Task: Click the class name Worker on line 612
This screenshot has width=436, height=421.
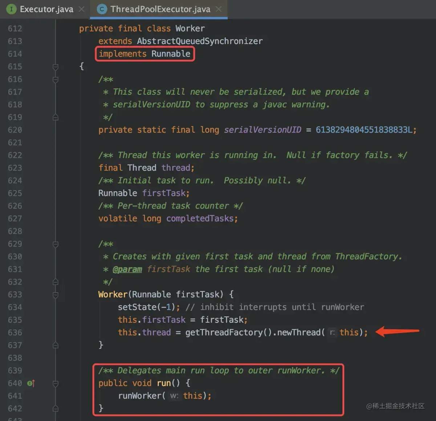Action: pos(190,29)
